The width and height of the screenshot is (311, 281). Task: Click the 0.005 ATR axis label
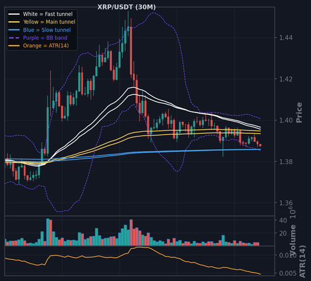[x=288, y=274]
